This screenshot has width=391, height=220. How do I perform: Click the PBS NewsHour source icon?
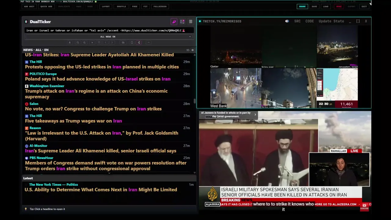[27, 158]
